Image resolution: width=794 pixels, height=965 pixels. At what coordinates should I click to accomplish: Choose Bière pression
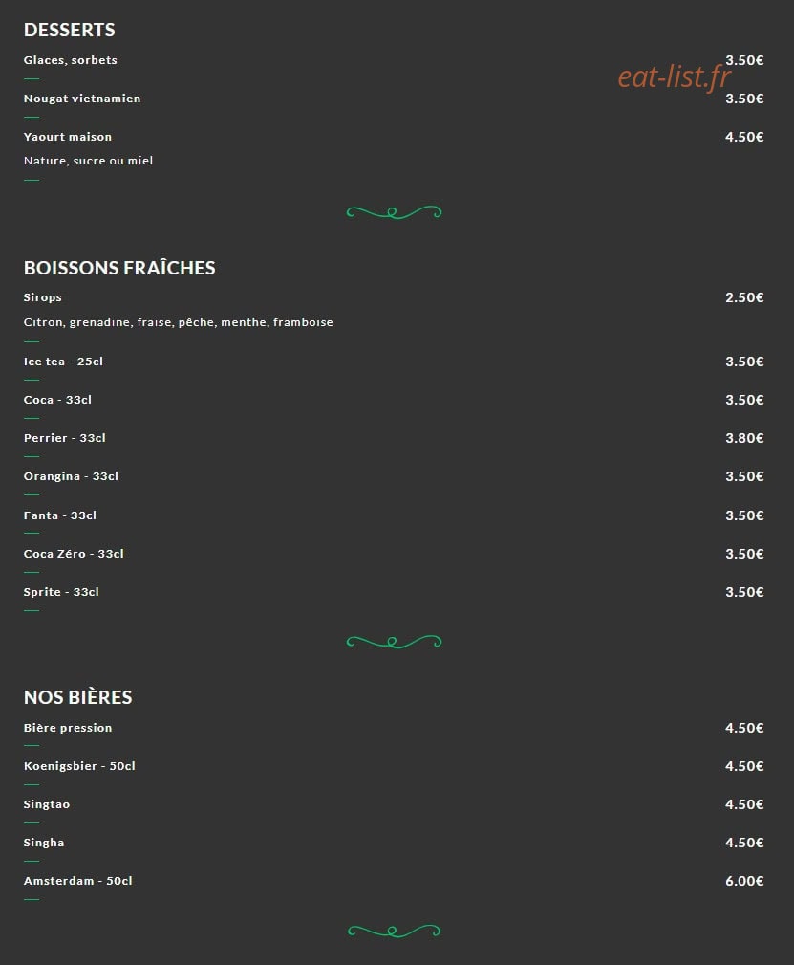[68, 728]
